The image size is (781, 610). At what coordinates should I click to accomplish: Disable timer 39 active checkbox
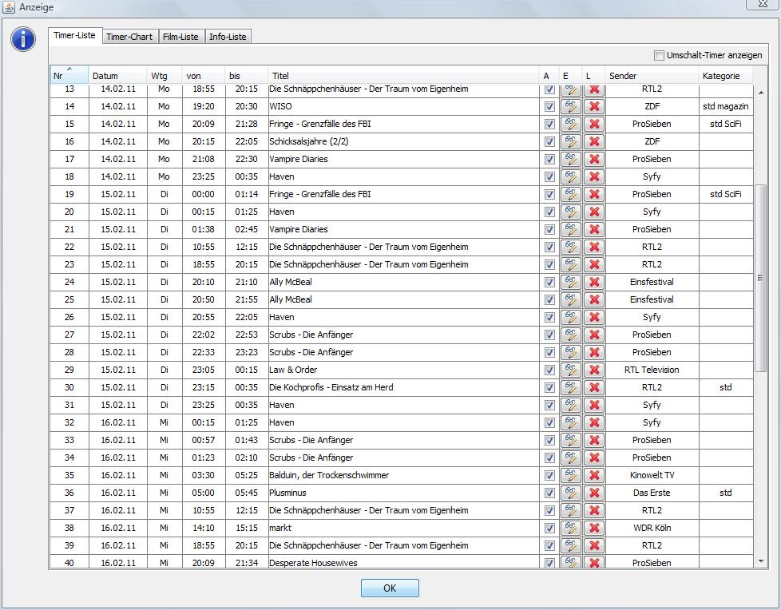[x=549, y=546]
